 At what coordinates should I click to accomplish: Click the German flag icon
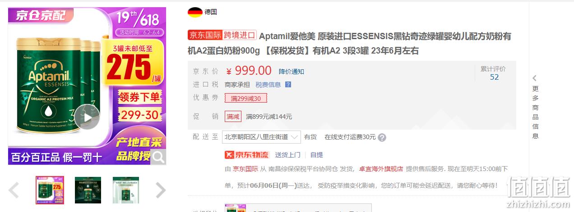click(x=195, y=12)
